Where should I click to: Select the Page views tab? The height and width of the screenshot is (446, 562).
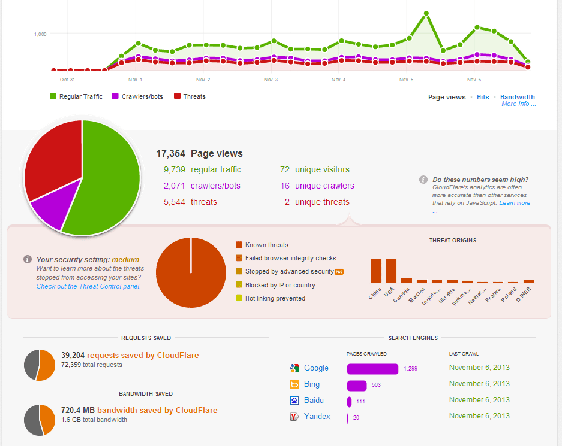coord(447,97)
